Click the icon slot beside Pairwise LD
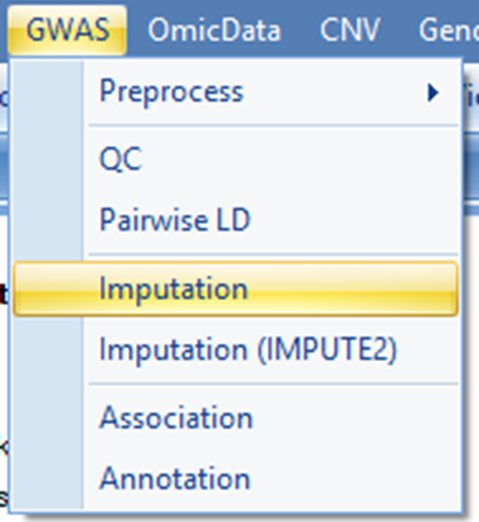This screenshot has width=479, height=522. click(49, 220)
